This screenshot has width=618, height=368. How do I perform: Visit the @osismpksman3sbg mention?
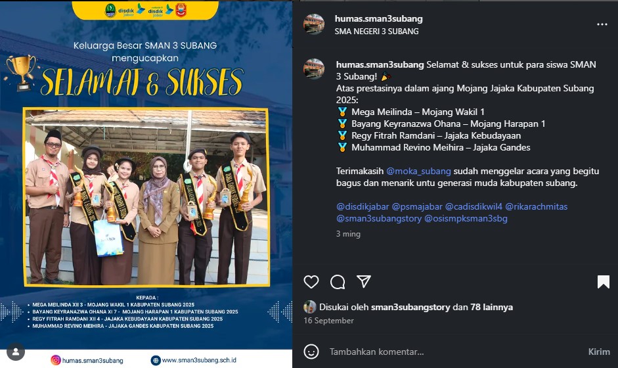466,218
